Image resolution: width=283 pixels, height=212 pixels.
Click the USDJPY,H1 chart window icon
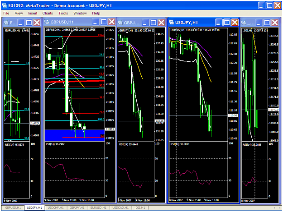pyautogui.click(x=171, y=22)
